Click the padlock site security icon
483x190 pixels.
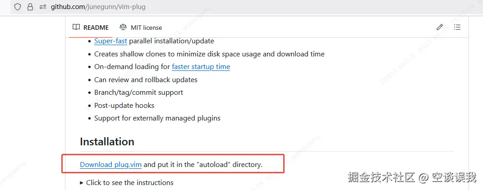click(x=30, y=7)
